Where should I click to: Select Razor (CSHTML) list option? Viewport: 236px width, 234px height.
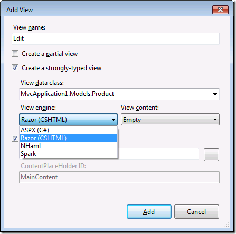[x=68, y=138]
